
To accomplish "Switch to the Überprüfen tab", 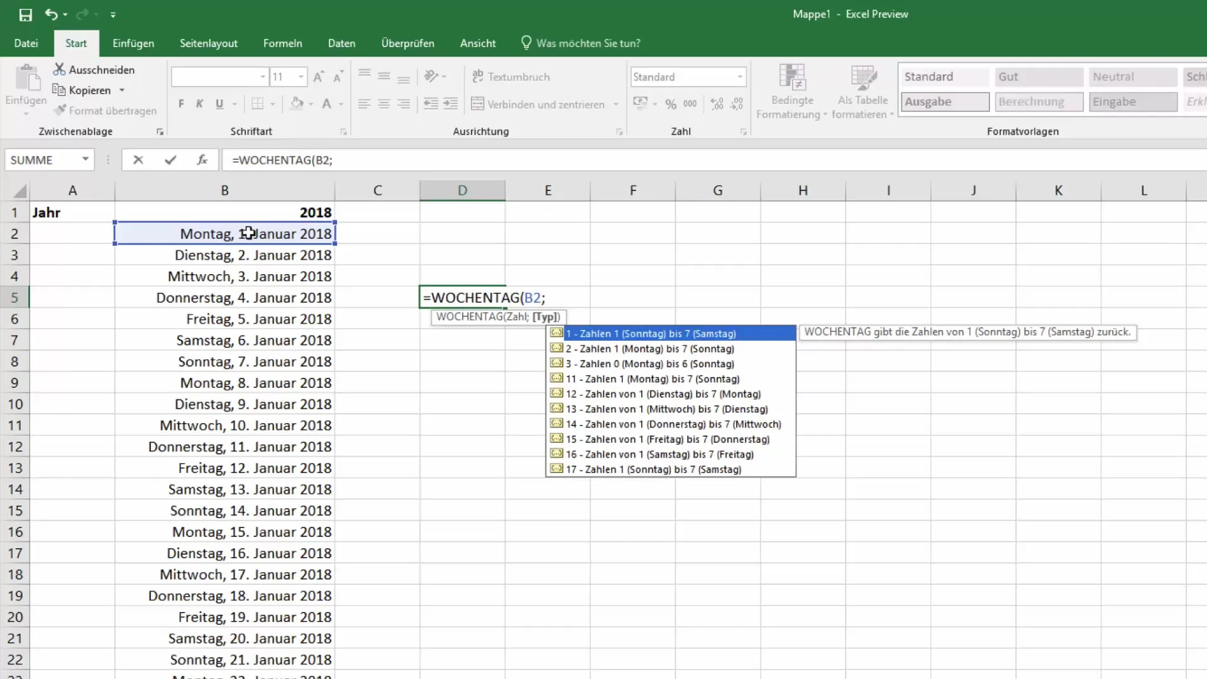I will tap(407, 43).
